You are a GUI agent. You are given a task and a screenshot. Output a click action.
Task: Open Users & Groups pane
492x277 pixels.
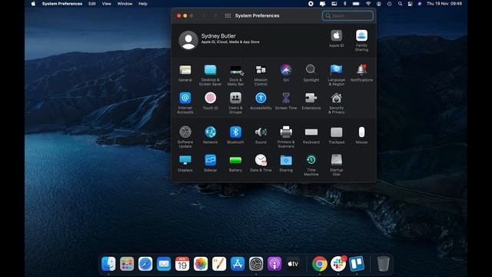[235, 102]
